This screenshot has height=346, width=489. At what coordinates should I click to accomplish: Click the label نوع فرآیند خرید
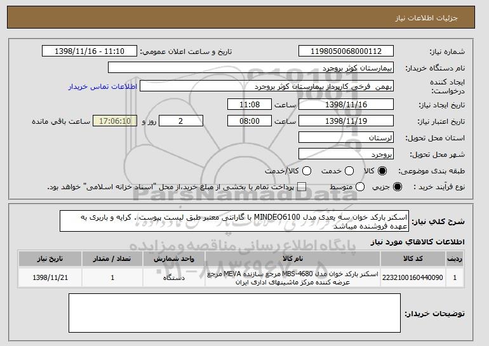click(439, 187)
